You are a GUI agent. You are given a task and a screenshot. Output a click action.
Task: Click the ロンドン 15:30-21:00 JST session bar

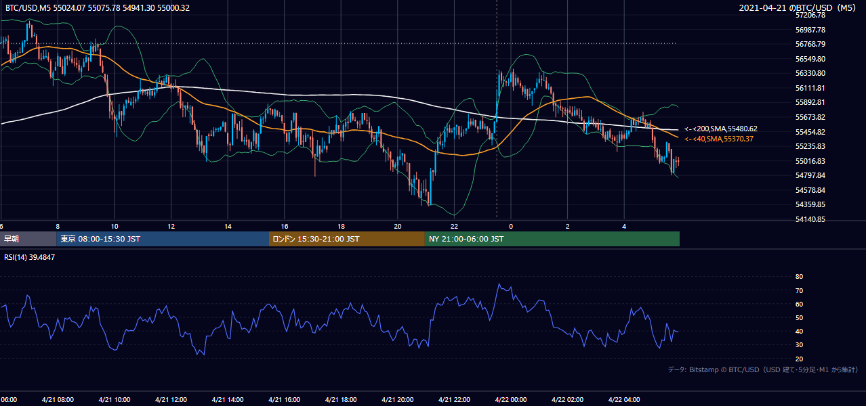[x=346, y=239]
